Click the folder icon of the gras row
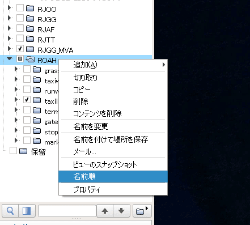Viewport: 250px width, 225px height. pyautogui.click(x=37, y=70)
